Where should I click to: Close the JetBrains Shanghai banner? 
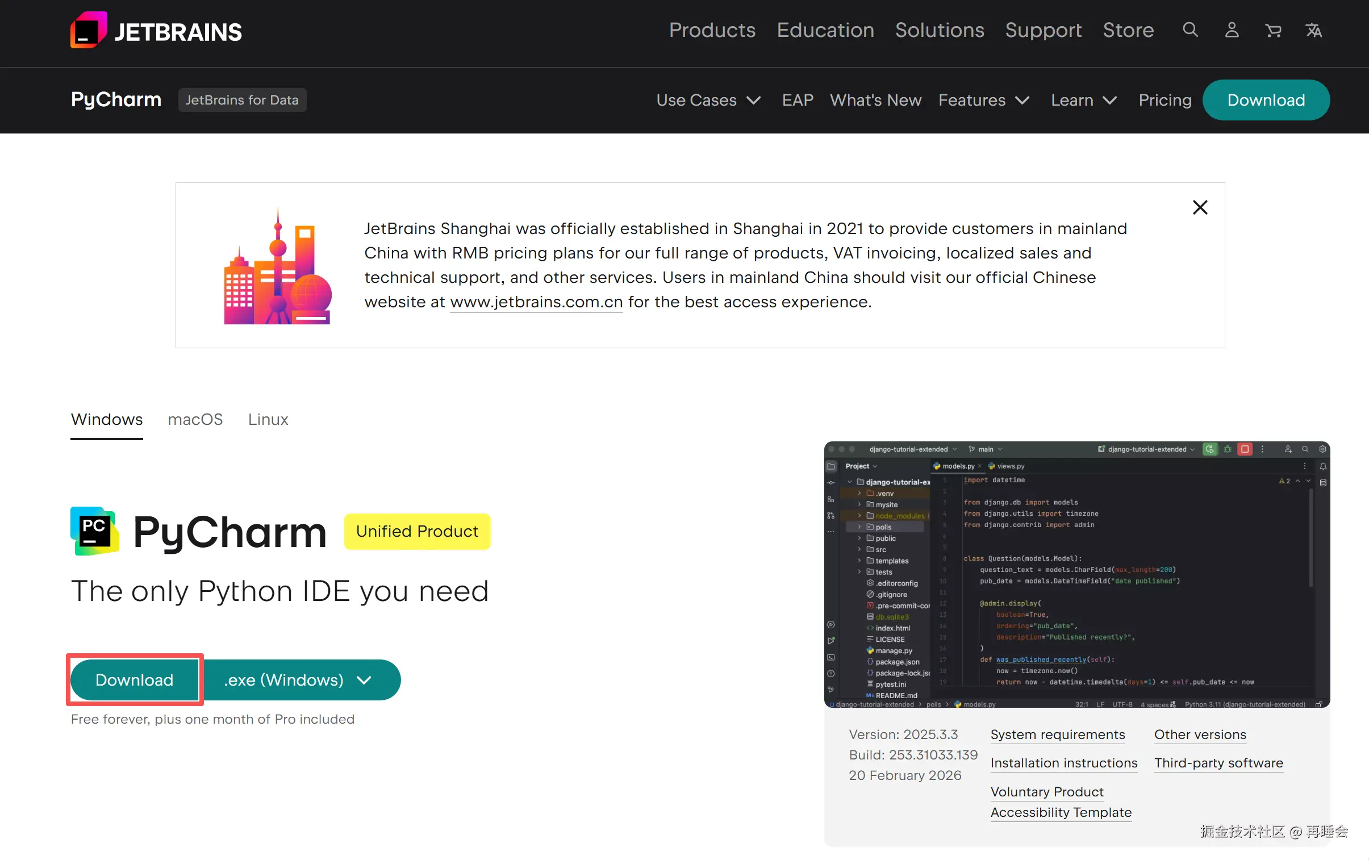1200,207
